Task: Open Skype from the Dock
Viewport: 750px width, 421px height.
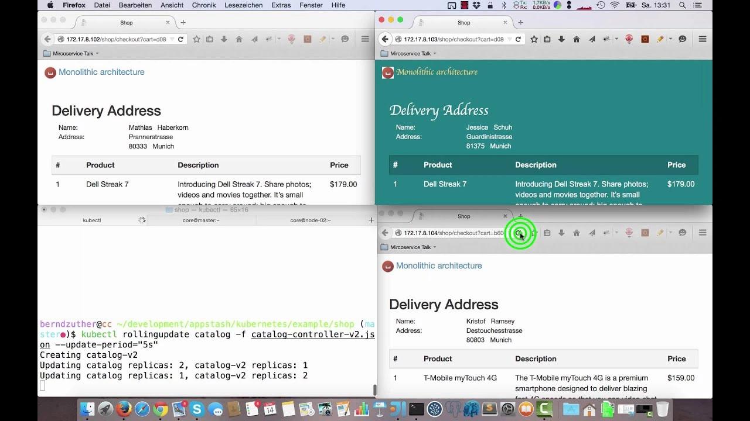Action: click(x=197, y=409)
